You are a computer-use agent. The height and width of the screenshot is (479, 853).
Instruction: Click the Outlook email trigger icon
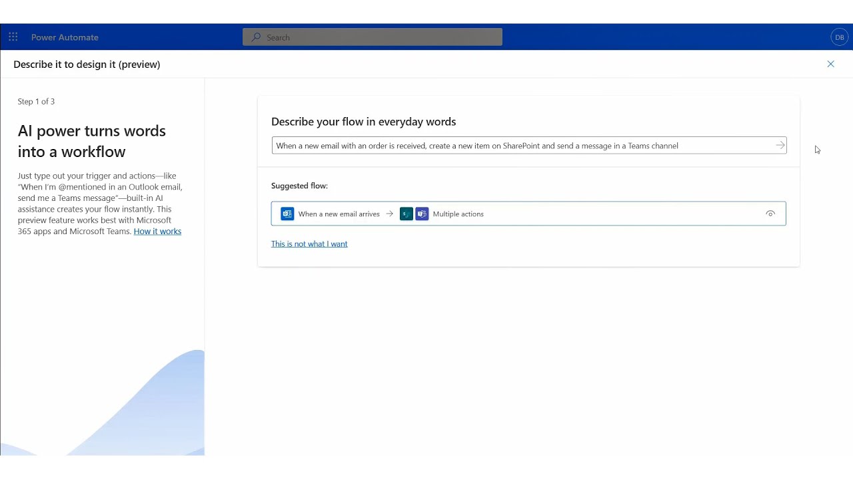point(287,214)
